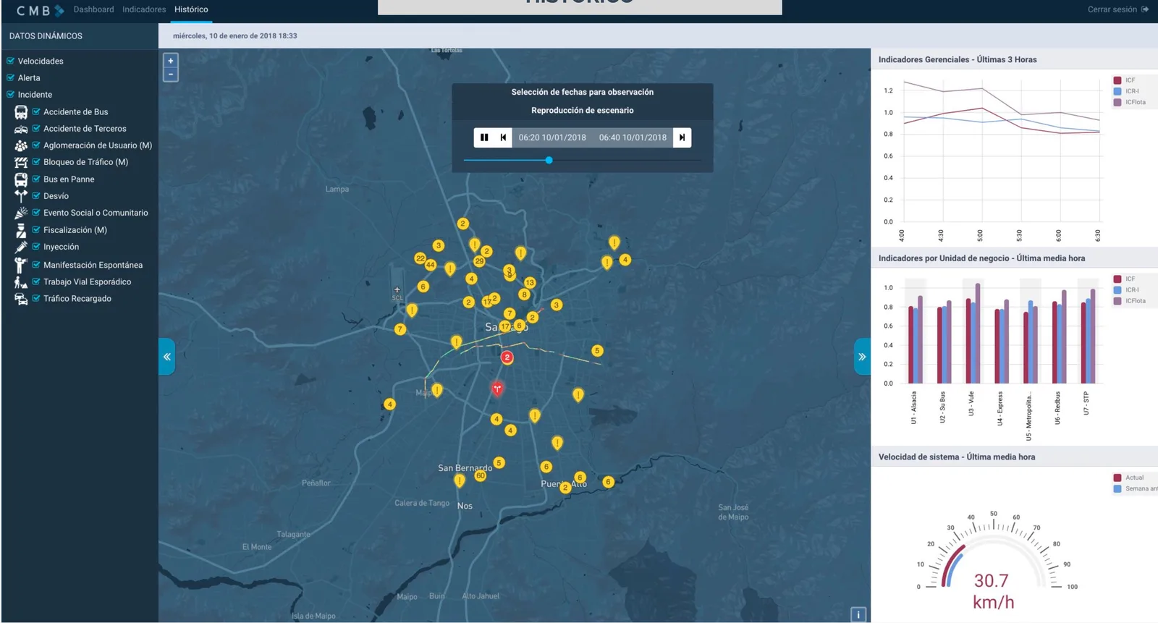Toggle ICFlota legend in Unidad de negocio chart

click(1129, 301)
